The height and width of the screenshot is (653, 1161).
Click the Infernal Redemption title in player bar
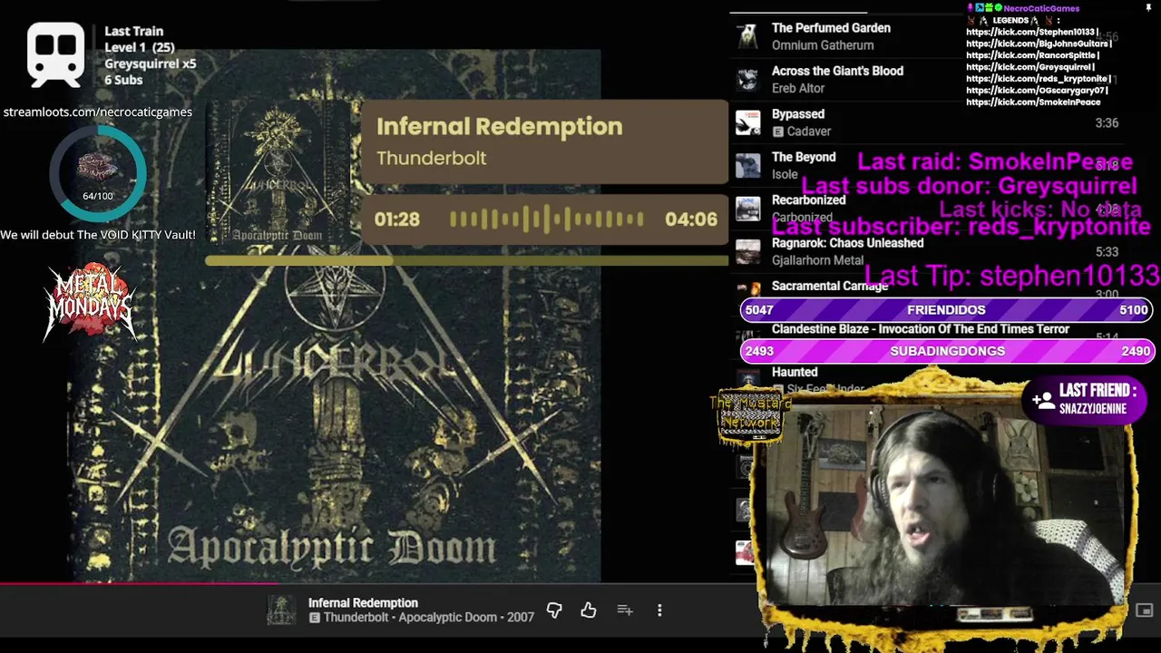coord(363,603)
